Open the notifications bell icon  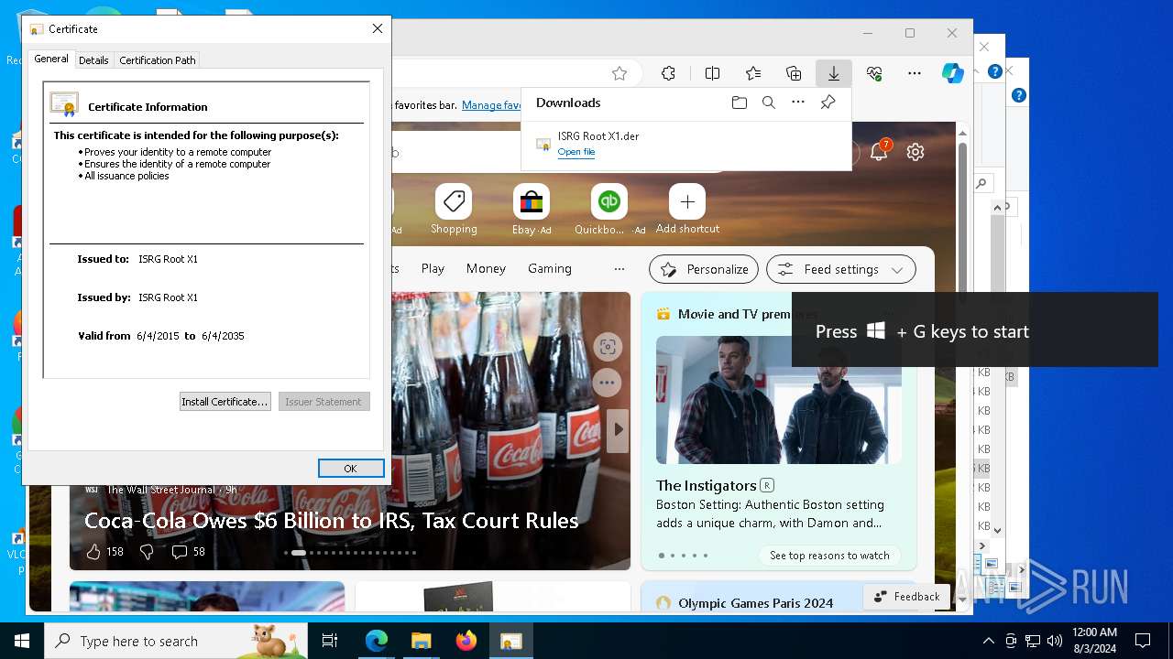pyautogui.click(x=879, y=152)
